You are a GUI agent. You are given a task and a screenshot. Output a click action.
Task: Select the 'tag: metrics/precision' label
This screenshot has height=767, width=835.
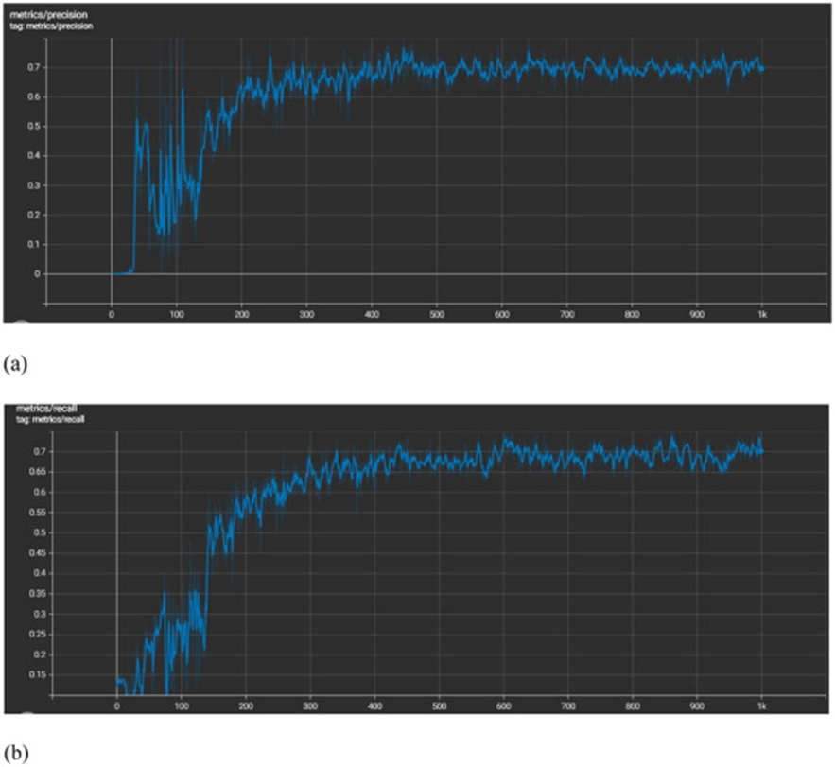(x=51, y=26)
